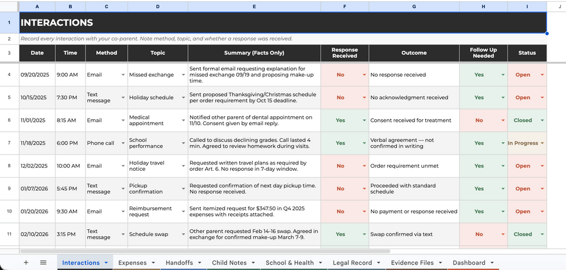Click 'No acknowledgment received' outcome cell
Image resolution: width=566 pixels, height=270 pixels.
(414, 98)
